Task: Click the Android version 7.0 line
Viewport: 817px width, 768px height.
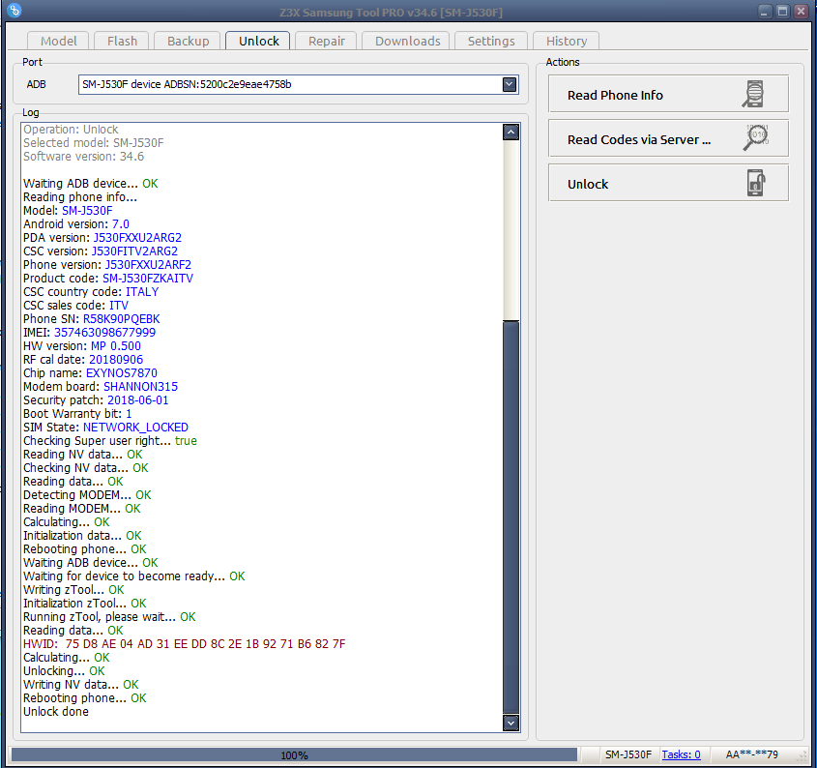Action: [x=76, y=223]
